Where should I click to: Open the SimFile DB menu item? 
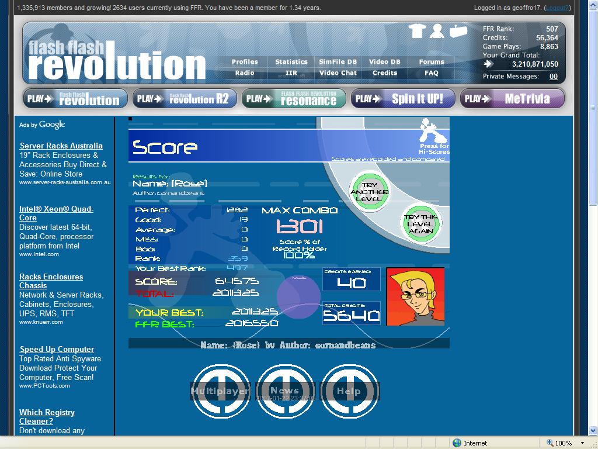point(338,62)
